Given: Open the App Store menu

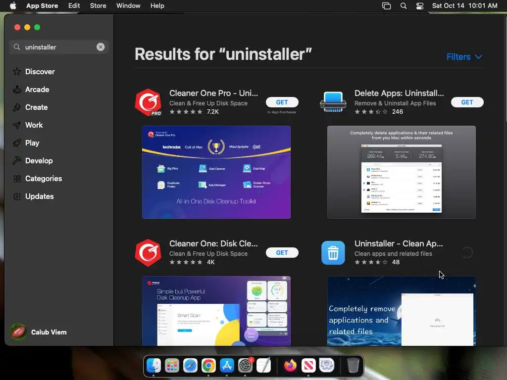Looking at the screenshot, I should tap(42, 6).
